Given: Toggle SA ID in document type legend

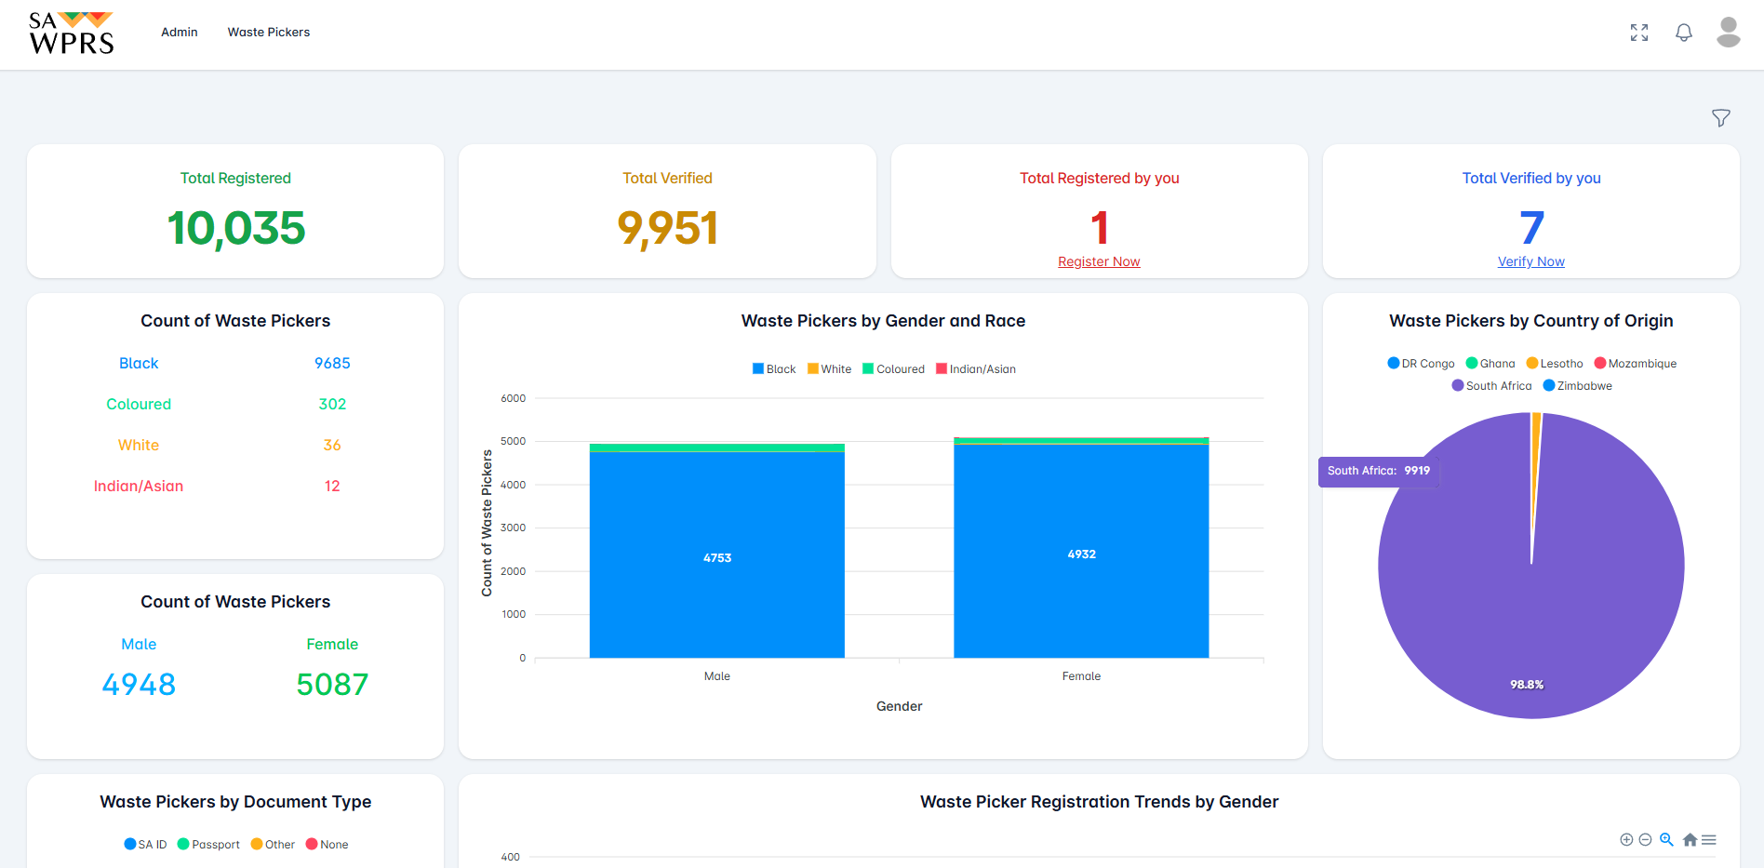Looking at the screenshot, I should [145, 845].
